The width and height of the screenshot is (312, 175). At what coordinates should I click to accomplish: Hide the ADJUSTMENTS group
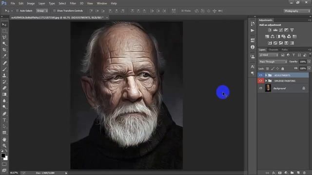click(261, 75)
